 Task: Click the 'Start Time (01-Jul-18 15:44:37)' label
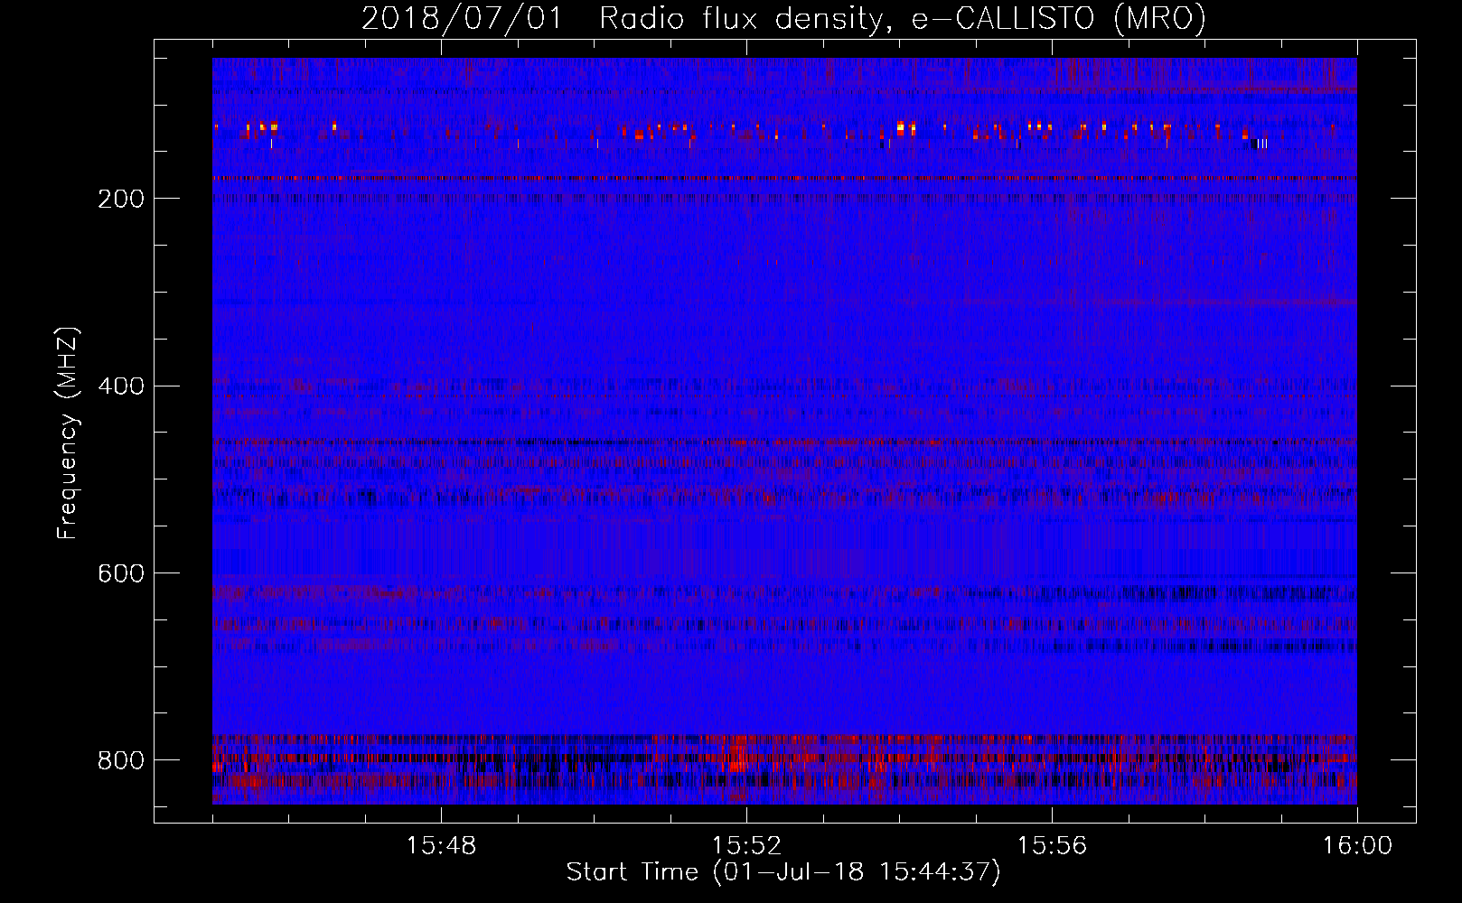[783, 872]
